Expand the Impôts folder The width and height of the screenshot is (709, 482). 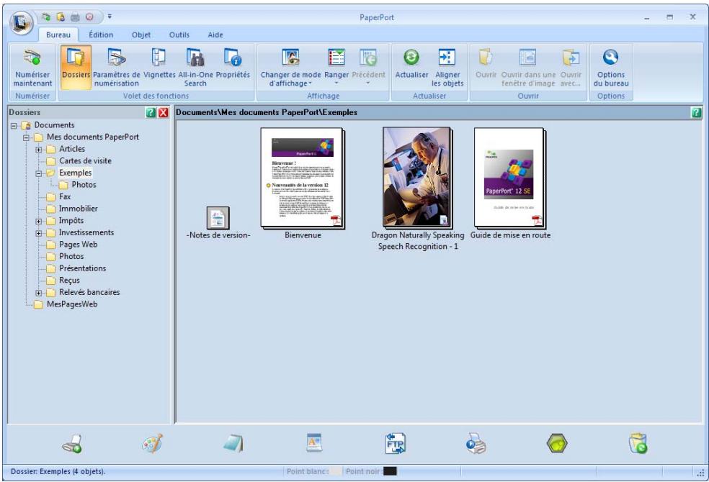click(x=39, y=222)
